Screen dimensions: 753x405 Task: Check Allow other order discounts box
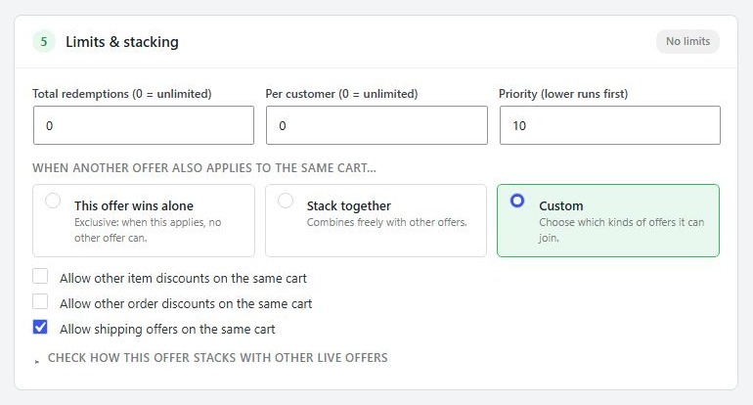40,301
